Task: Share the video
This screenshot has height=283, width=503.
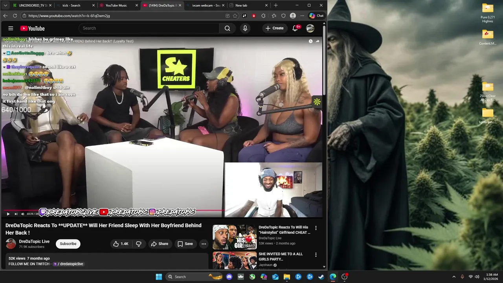Action: click(160, 244)
